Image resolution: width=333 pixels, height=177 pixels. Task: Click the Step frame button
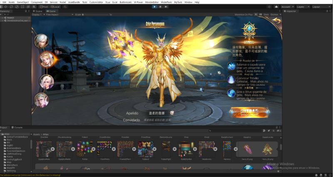tap(166, 7)
